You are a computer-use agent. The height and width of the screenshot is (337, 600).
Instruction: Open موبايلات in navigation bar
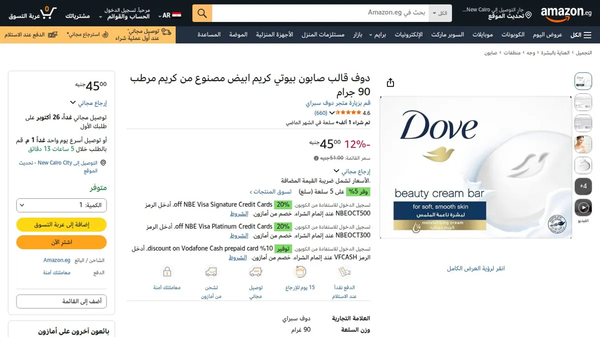482,35
